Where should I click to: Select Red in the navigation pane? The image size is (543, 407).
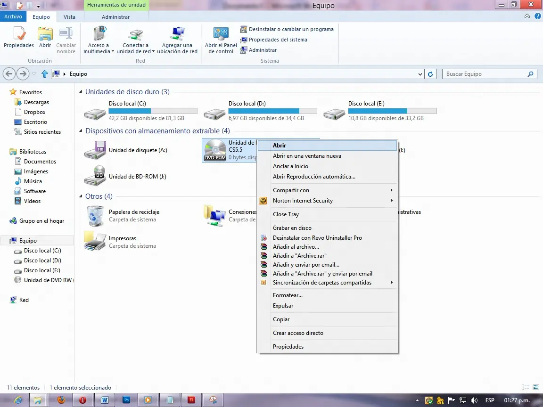tap(19, 300)
